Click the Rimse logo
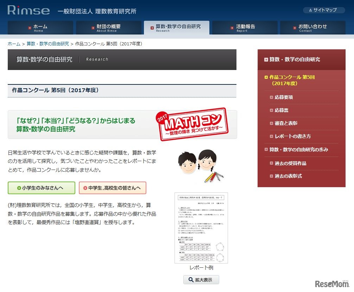 (29, 10)
